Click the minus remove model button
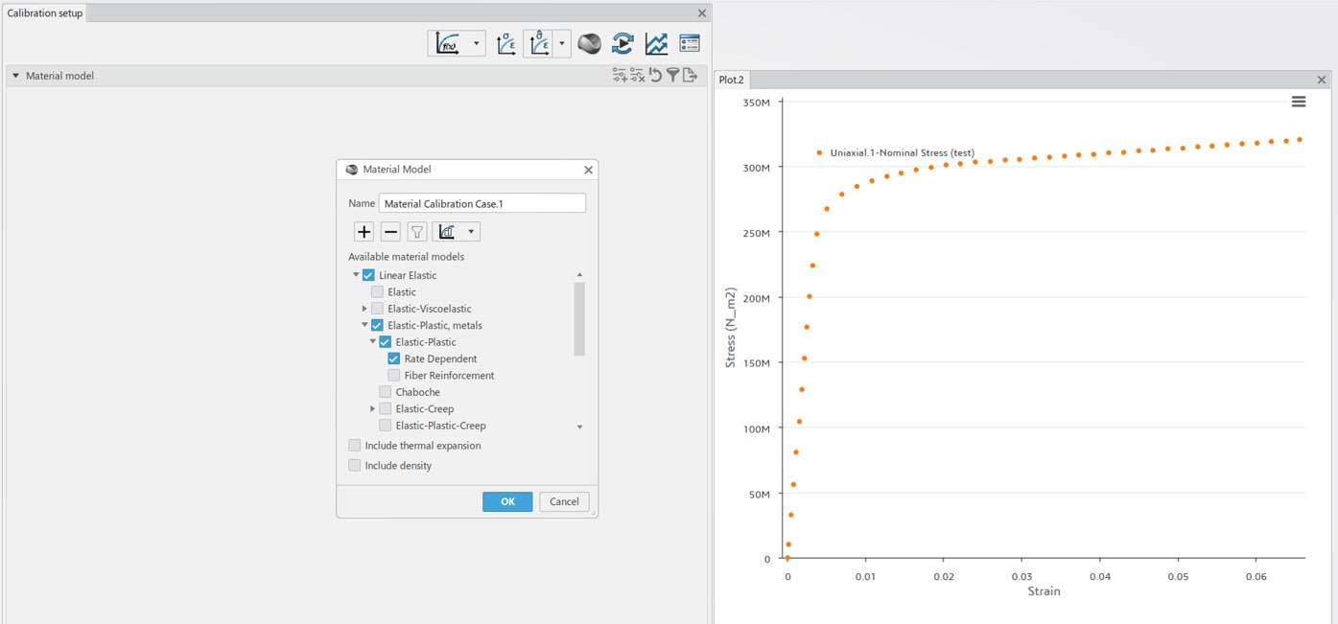Viewport: 1338px width, 624px height. click(x=390, y=232)
